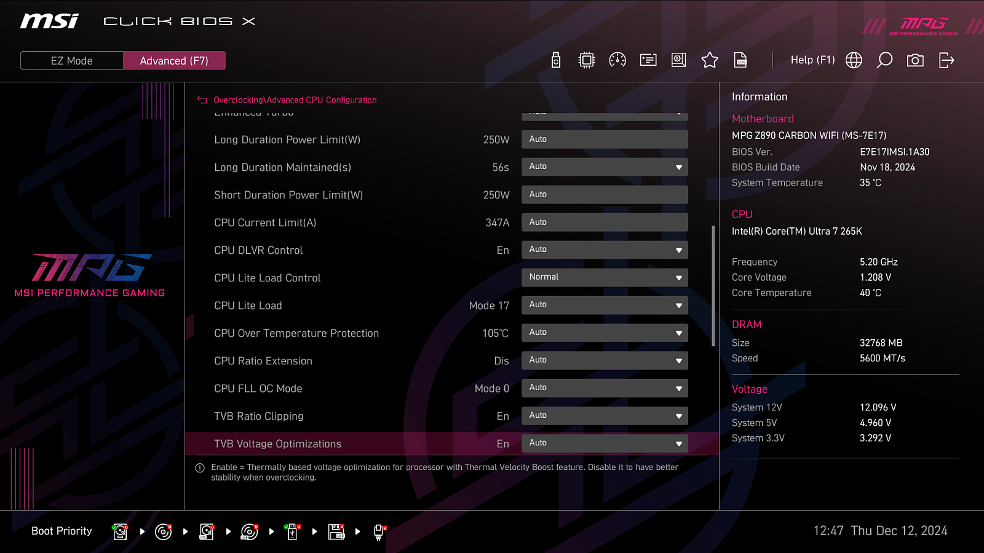Select the Advanced (F7) tab
This screenshot has height=553, width=984.
pos(174,61)
